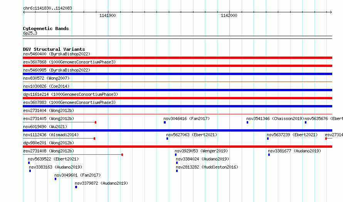This screenshot has width=343, height=202.
Task: Click the thin red line under esv2731404
Action: tap(177, 114)
